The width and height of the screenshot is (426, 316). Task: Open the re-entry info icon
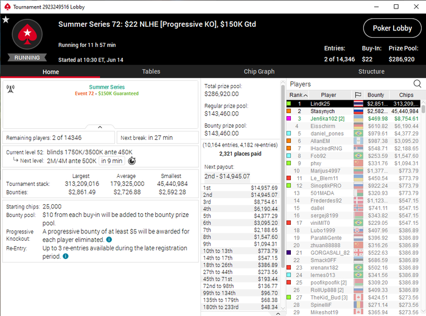pyautogui.click(x=66, y=256)
